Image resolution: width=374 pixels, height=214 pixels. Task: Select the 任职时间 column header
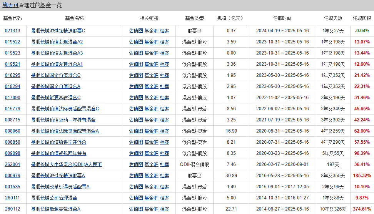click(x=282, y=18)
